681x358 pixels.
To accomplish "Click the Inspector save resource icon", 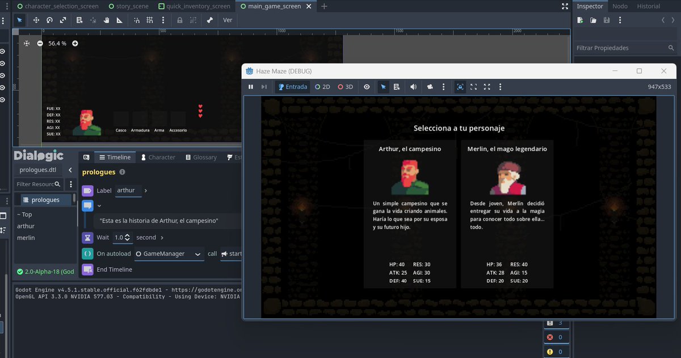I will click(x=607, y=20).
